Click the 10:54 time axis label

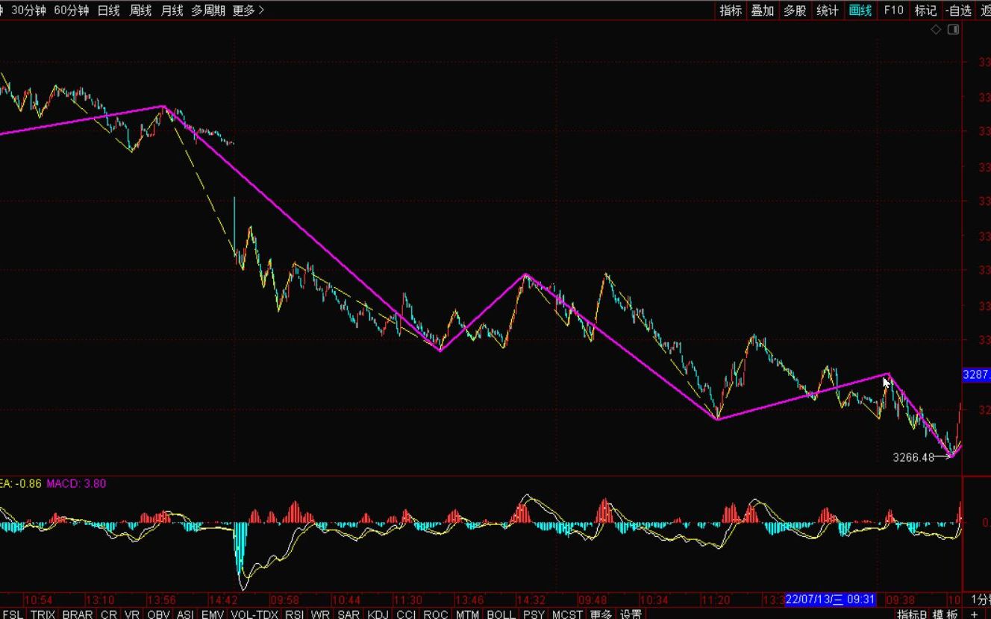click(x=38, y=600)
